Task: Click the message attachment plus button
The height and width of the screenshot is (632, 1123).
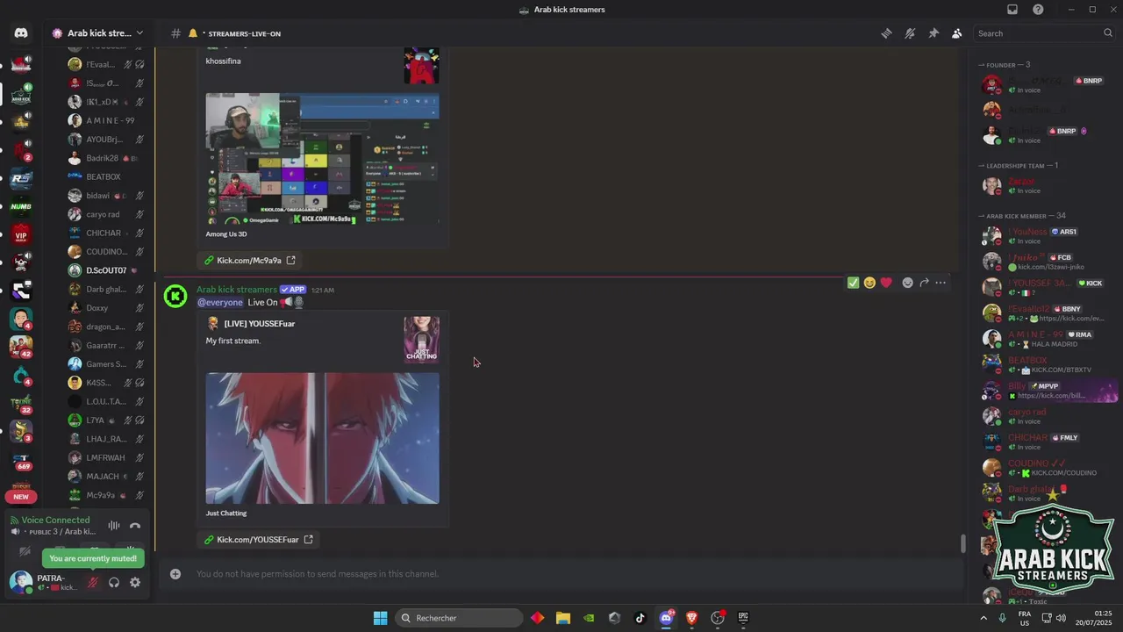Action: [175, 574]
